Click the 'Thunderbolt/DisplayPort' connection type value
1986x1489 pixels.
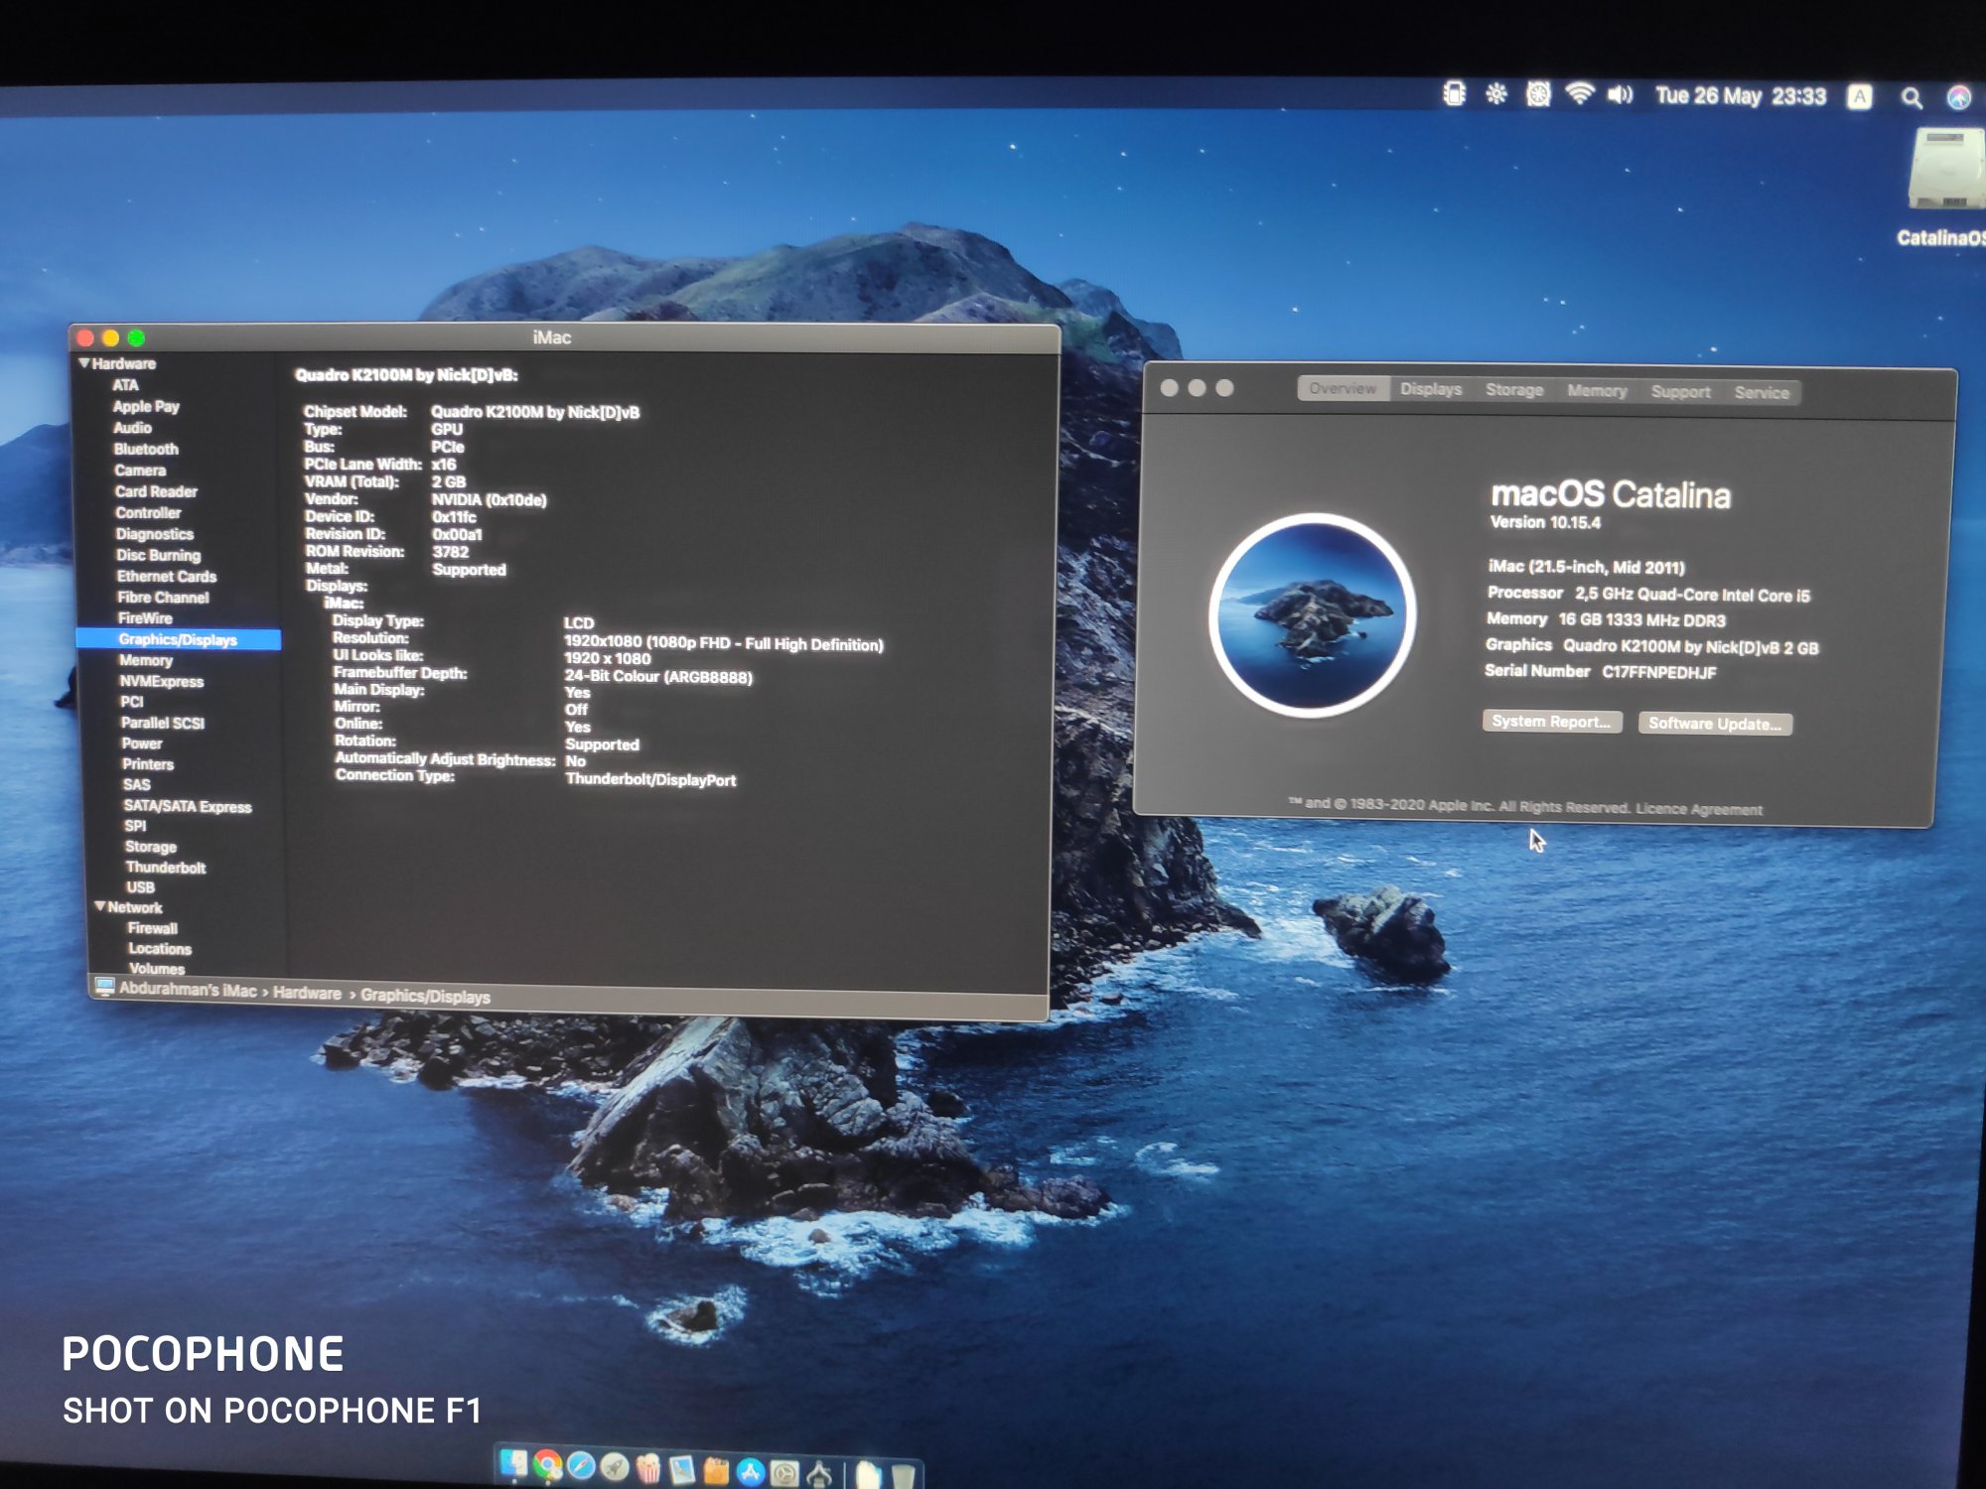coord(650,779)
